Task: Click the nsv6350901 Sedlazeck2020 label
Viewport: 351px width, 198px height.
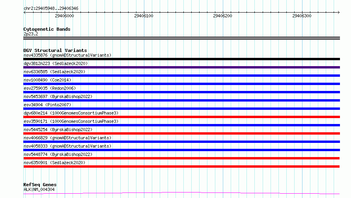Action: tap(54, 163)
